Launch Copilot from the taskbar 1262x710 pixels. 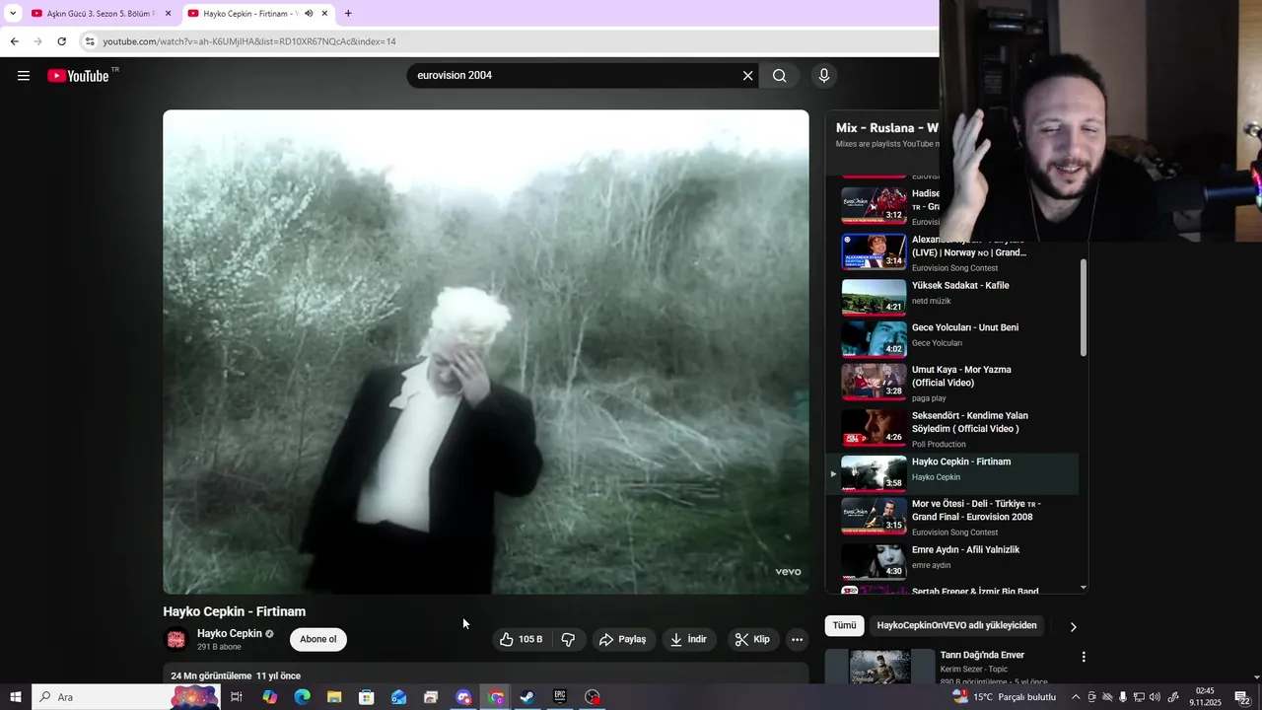point(269,697)
